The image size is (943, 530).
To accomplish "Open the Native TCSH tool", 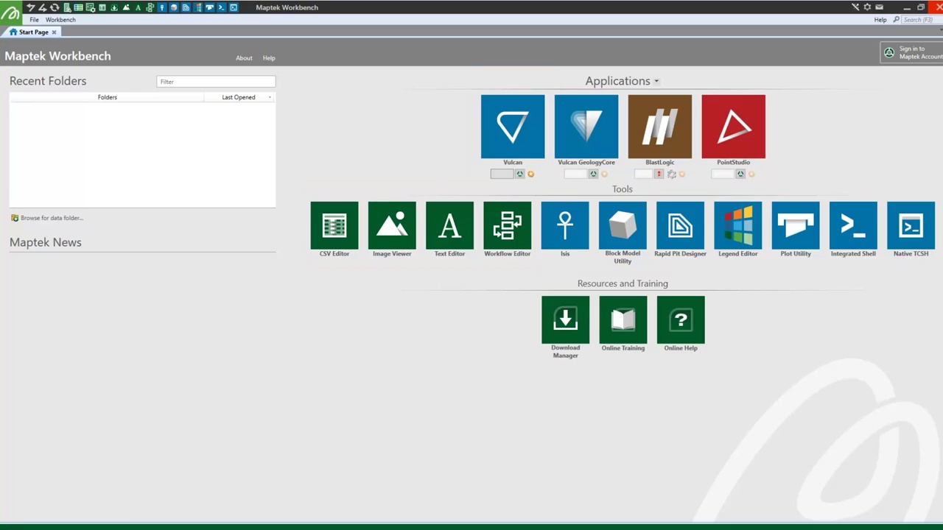I will point(911,225).
